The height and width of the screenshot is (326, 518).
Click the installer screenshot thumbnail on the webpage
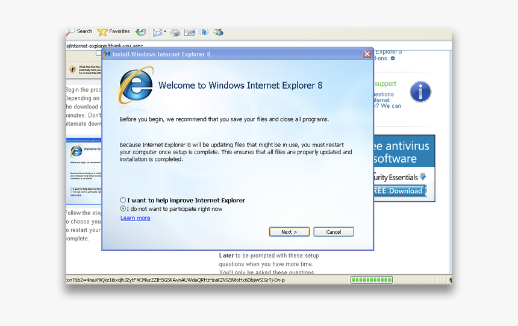click(x=84, y=171)
